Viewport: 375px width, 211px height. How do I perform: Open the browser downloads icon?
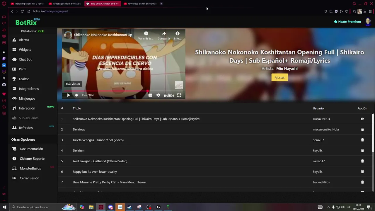coord(365,11)
